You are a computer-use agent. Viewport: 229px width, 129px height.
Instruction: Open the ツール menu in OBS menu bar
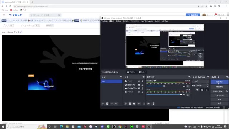pos(157,21)
